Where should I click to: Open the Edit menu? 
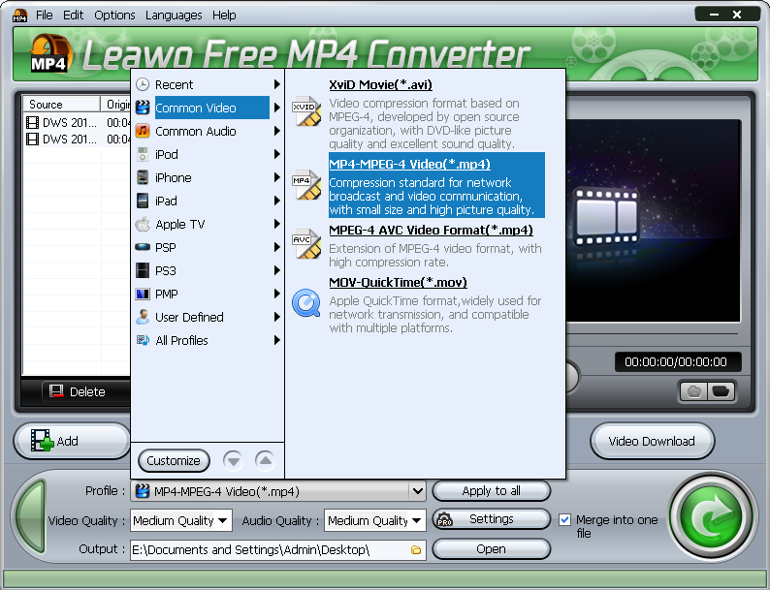[x=73, y=16]
